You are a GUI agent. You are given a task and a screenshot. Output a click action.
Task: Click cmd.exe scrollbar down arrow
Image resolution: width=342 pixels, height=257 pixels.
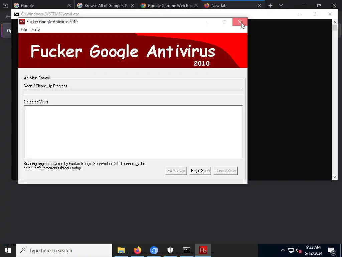pyautogui.click(x=335, y=177)
